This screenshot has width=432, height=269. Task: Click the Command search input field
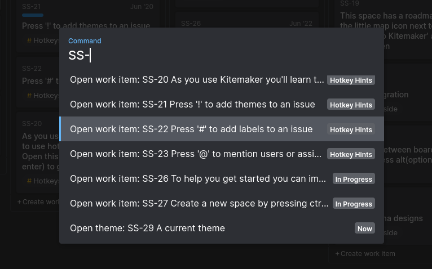point(222,55)
